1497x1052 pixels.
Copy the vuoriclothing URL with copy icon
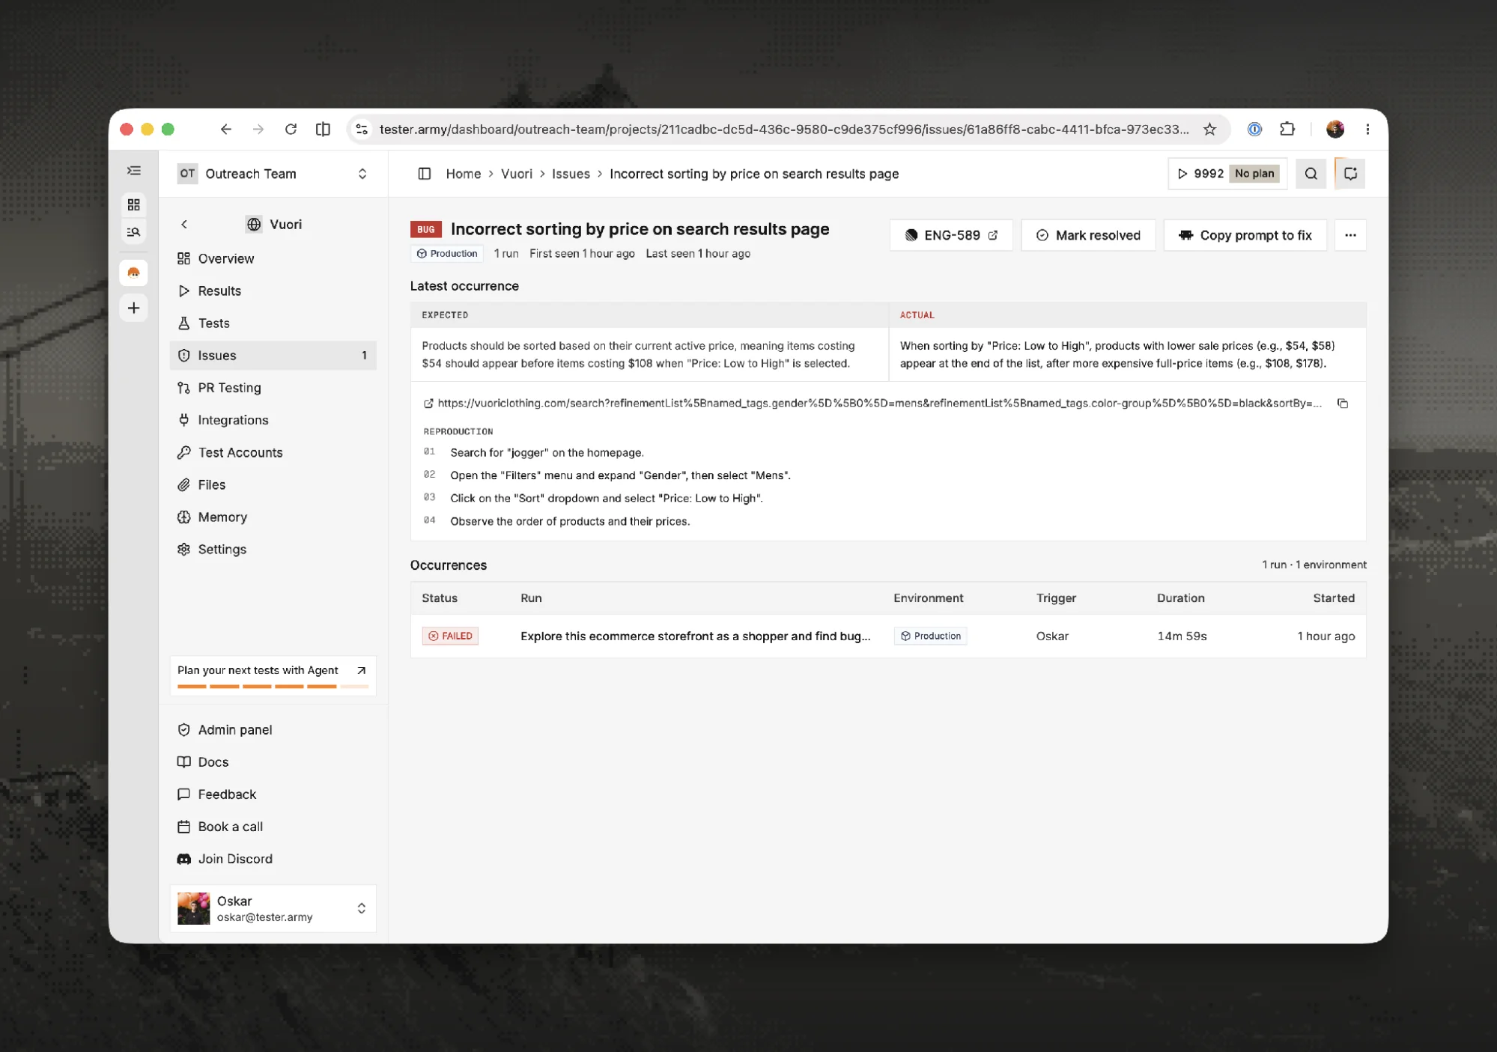tap(1343, 404)
